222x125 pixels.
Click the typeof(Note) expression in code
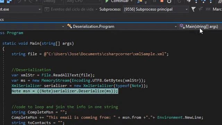(x=129, y=86)
